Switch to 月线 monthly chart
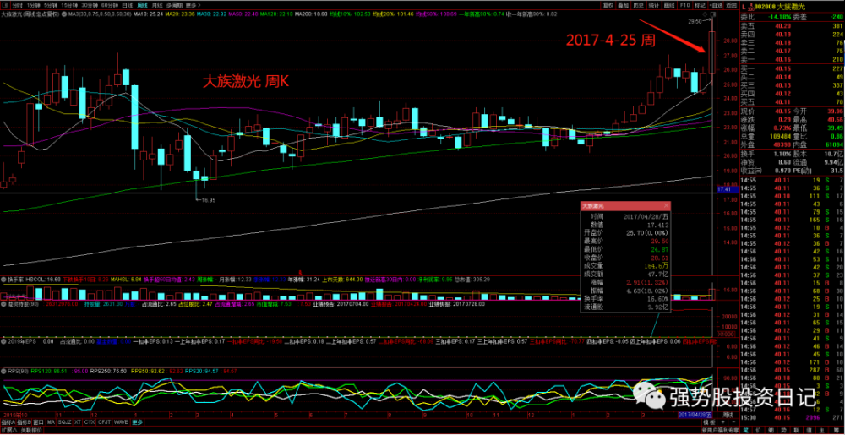This screenshot has width=845, height=435. pyautogui.click(x=157, y=5)
